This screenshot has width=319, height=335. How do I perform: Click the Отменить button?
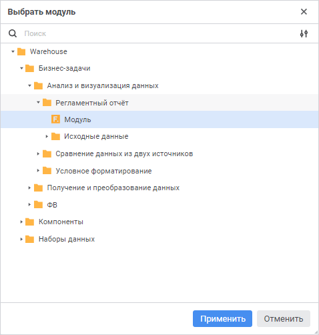tap(284, 318)
